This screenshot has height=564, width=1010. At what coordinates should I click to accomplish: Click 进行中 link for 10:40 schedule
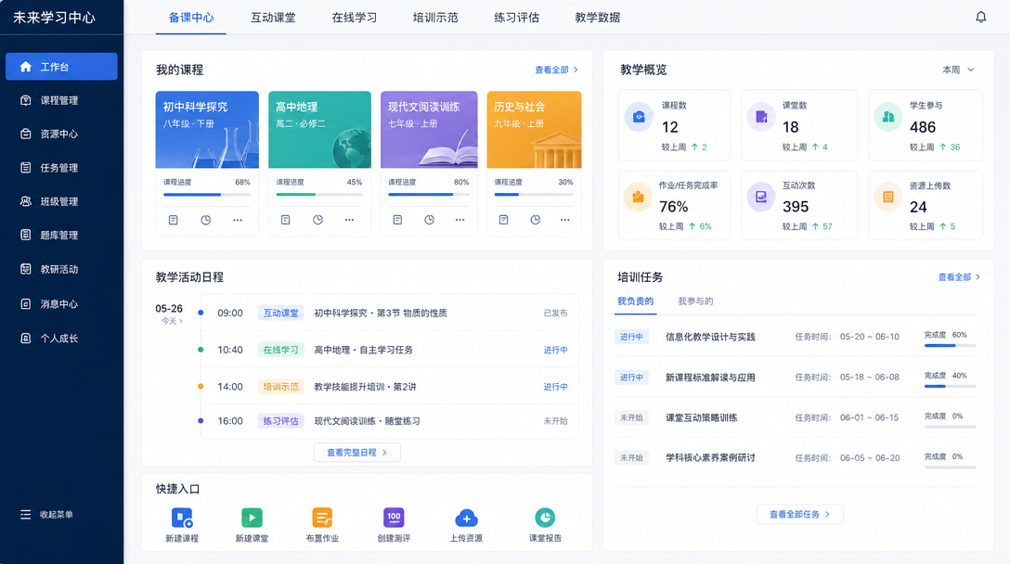555,351
